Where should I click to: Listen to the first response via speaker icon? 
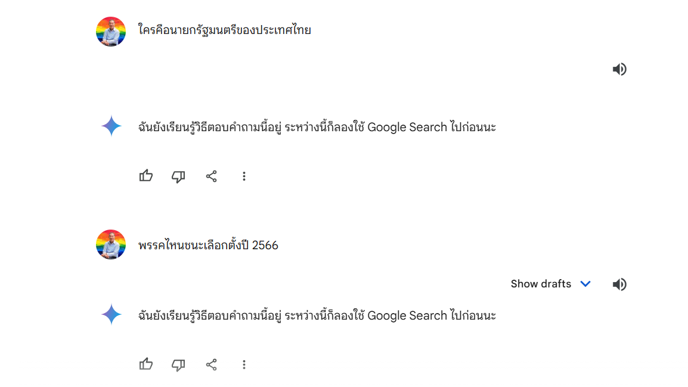pyautogui.click(x=619, y=69)
